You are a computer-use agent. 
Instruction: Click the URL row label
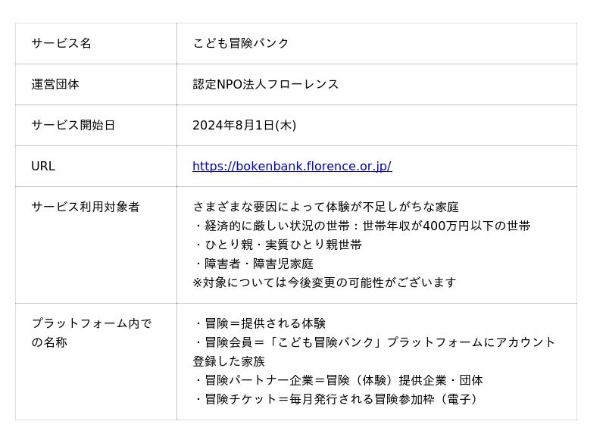tap(43, 166)
